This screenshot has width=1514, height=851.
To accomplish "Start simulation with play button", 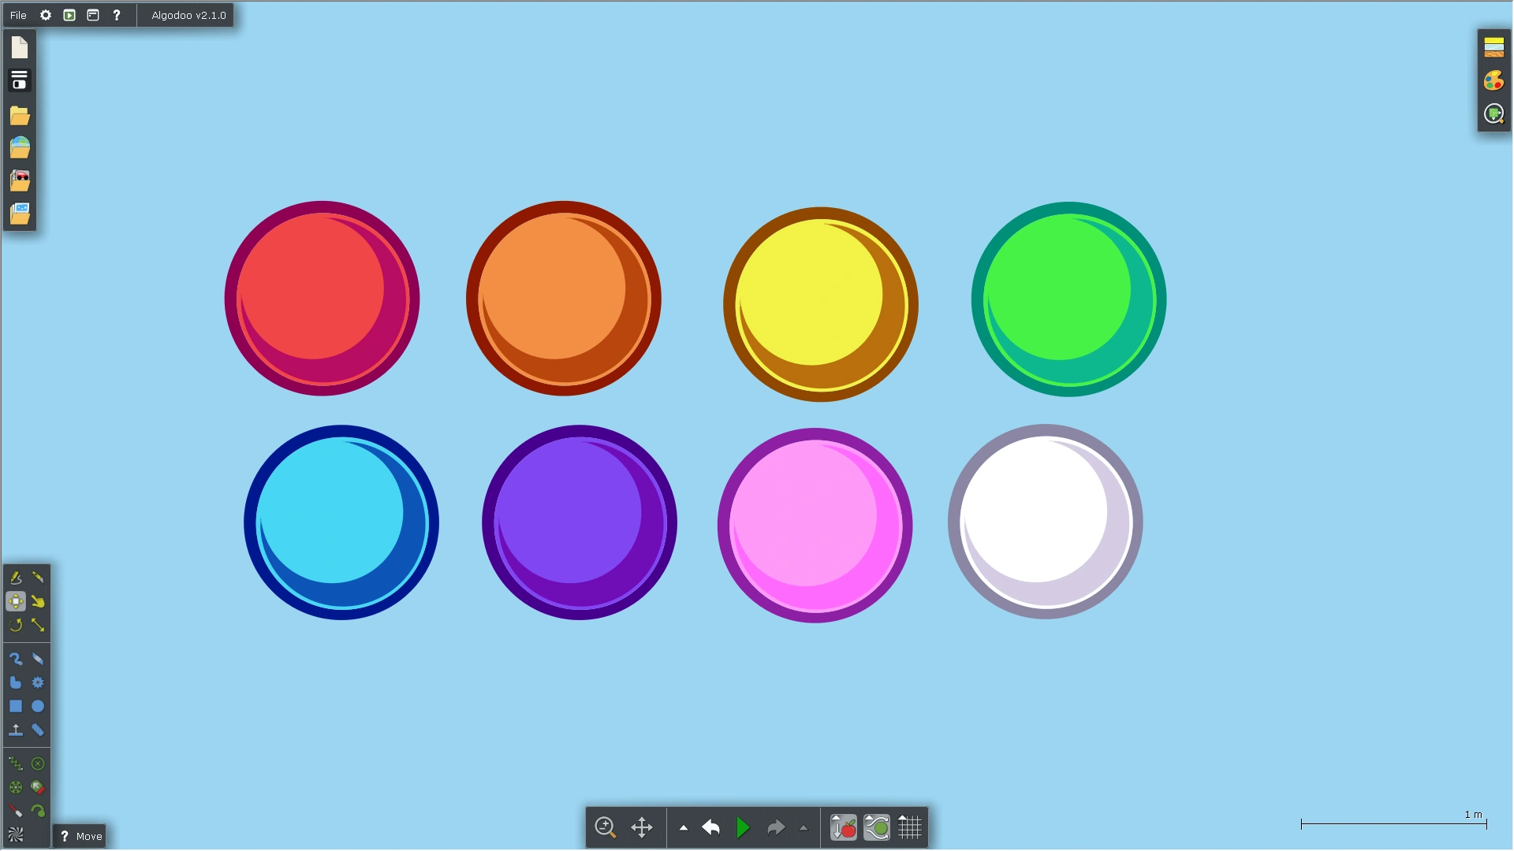I will (x=742, y=828).
